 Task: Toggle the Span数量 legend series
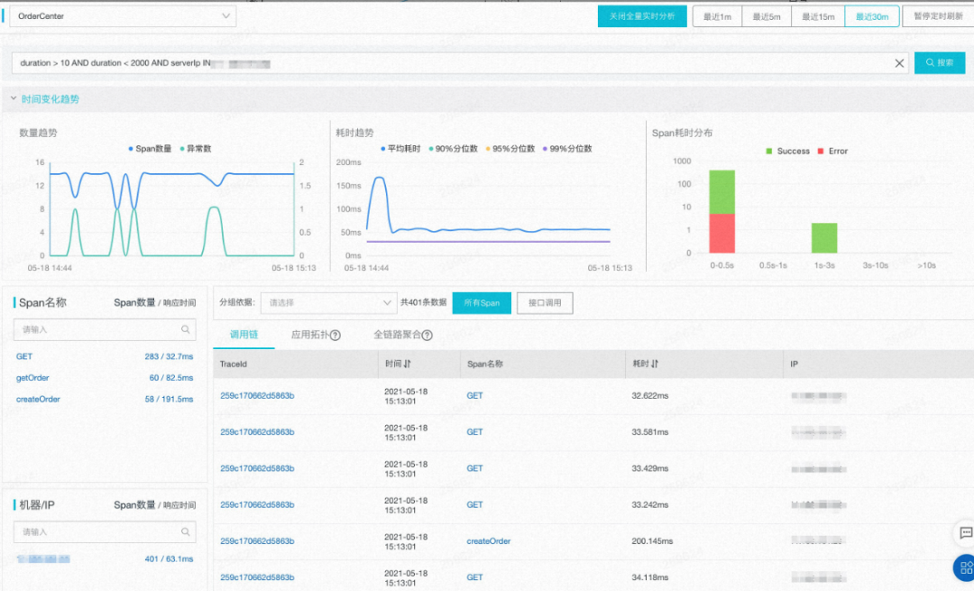pos(150,149)
